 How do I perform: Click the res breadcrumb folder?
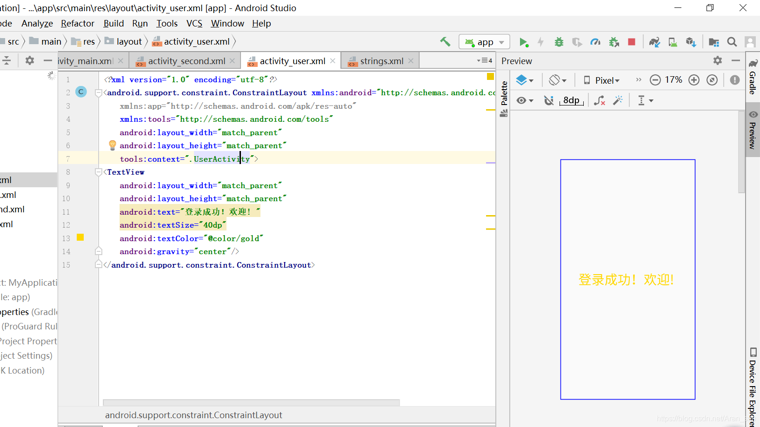pyautogui.click(x=83, y=42)
